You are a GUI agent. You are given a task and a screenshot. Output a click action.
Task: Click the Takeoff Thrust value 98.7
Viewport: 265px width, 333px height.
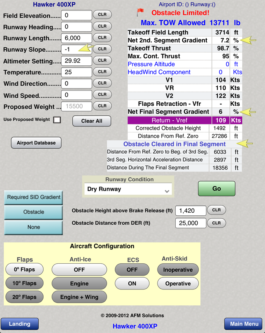pyautogui.click(x=223, y=48)
